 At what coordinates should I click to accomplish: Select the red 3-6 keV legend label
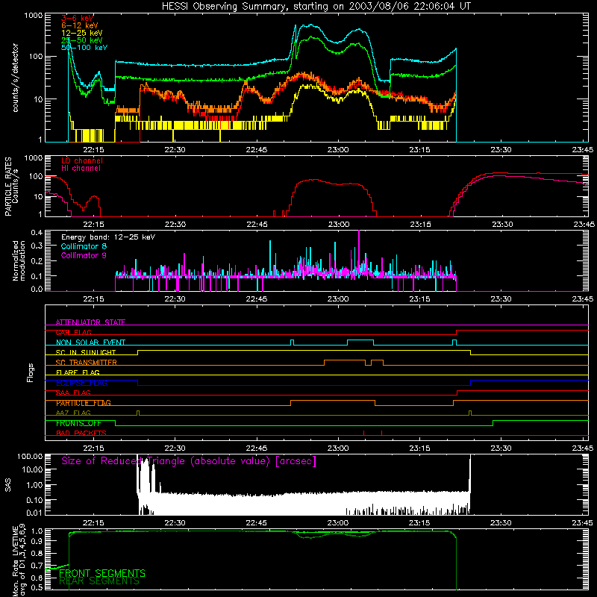tap(78, 18)
